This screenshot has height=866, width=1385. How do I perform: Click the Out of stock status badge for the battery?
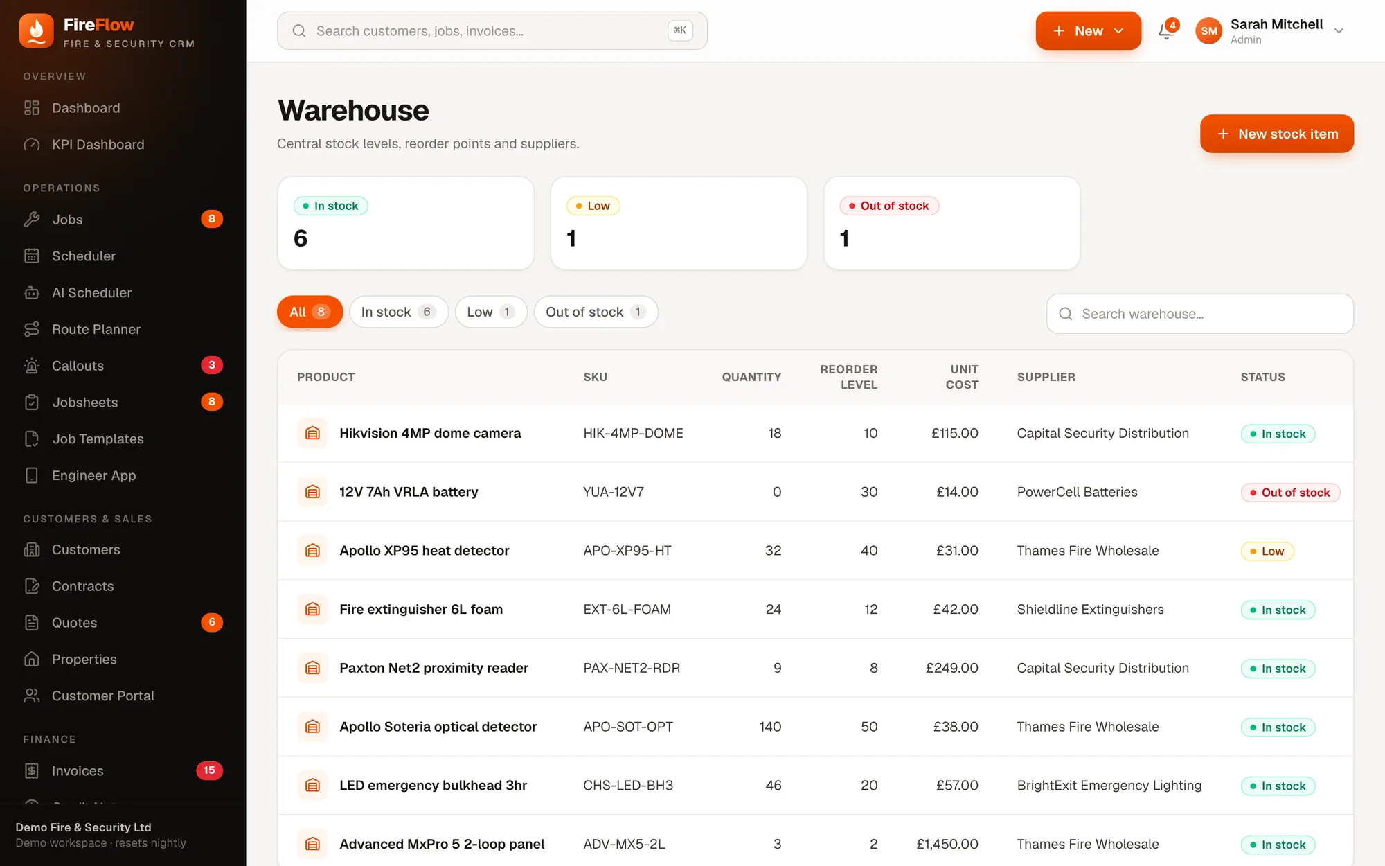pyautogui.click(x=1290, y=493)
